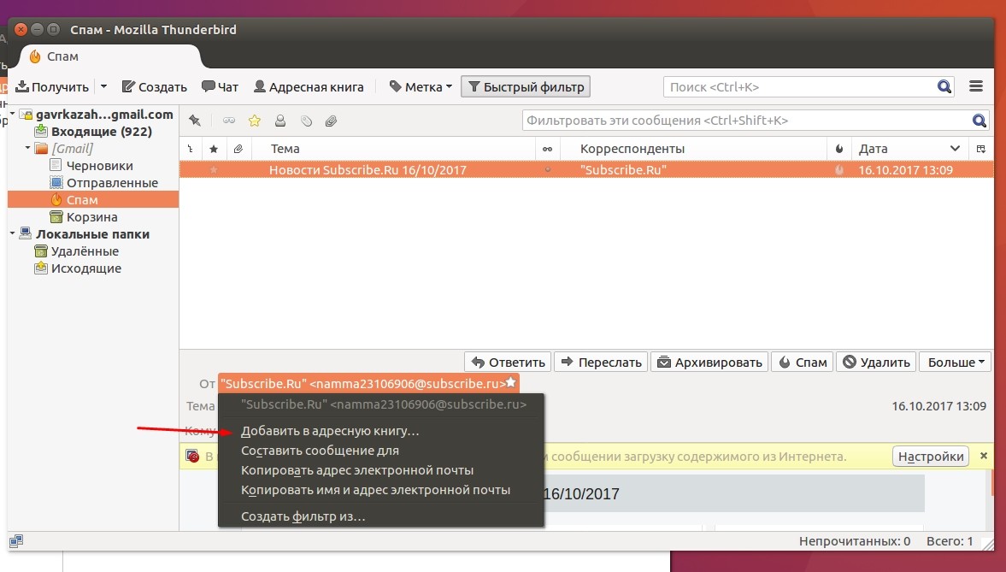
Task: Open the Входящие (922) folder
Action: coord(102,132)
